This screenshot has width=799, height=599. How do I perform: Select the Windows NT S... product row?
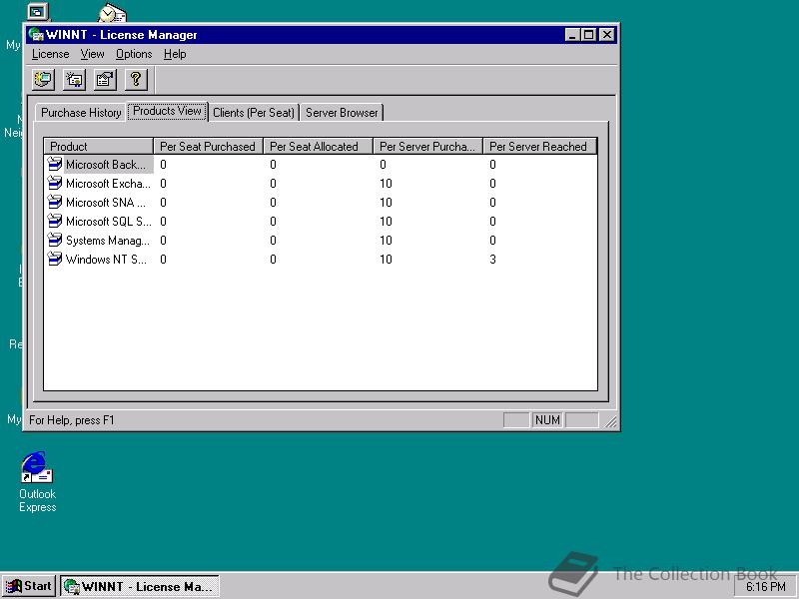click(321, 260)
